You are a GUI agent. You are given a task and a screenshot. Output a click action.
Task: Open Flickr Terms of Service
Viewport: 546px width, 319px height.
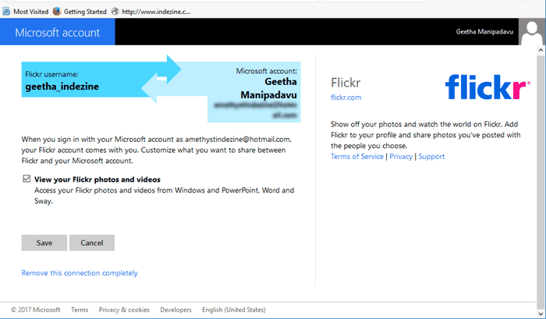pyautogui.click(x=357, y=157)
